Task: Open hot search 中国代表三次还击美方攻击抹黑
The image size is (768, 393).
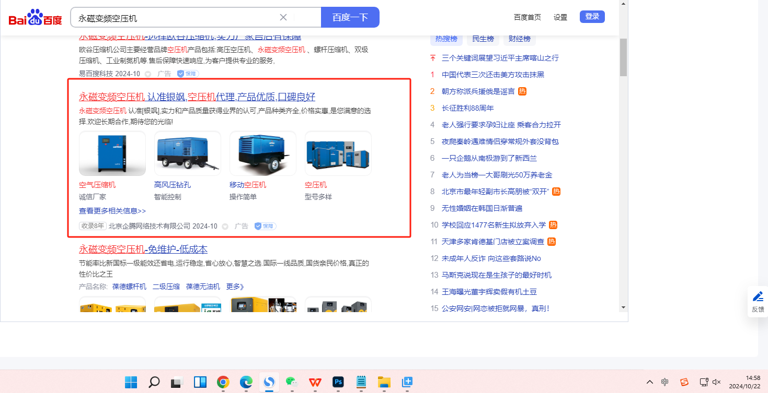Action: [493, 75]
